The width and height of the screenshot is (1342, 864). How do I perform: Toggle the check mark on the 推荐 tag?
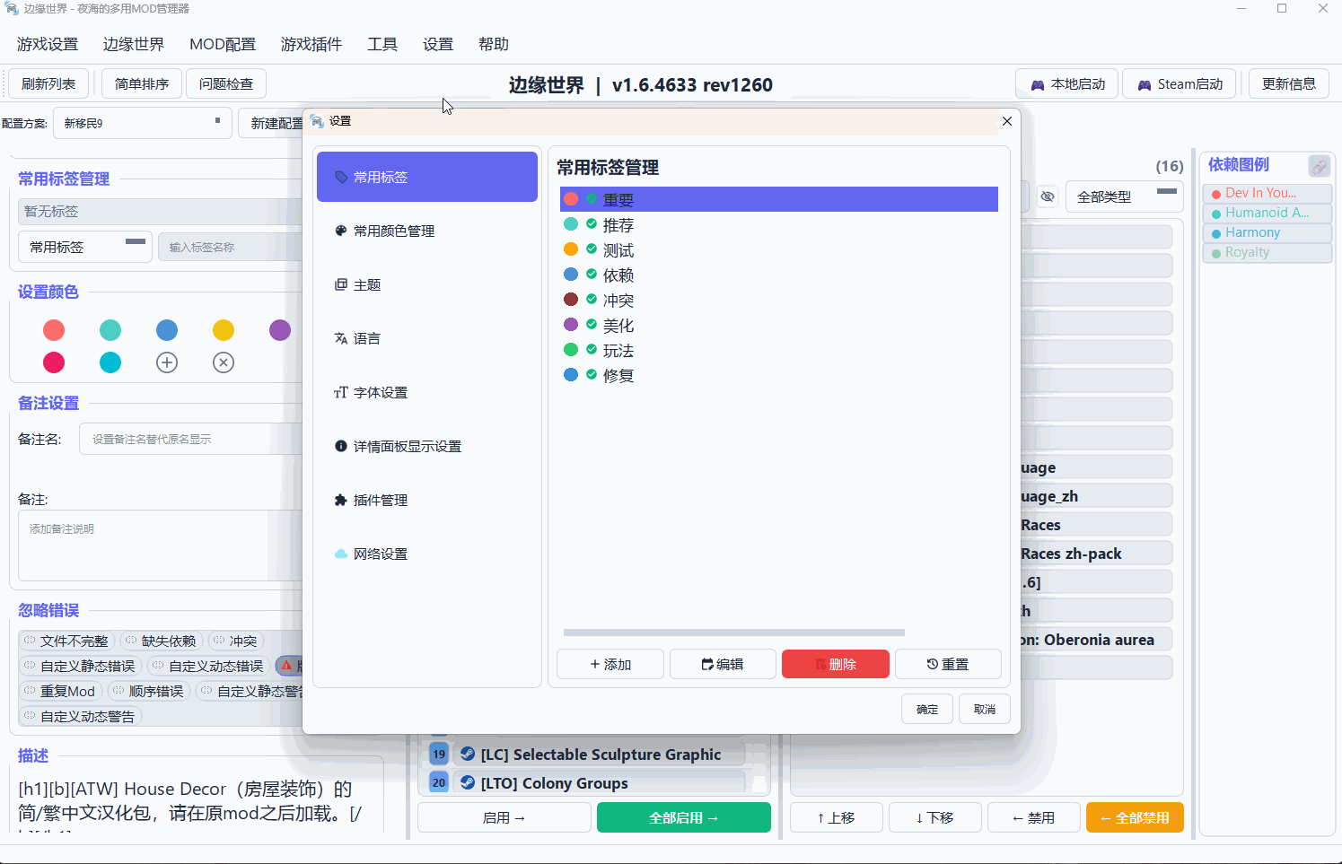(x=592, y=224)
